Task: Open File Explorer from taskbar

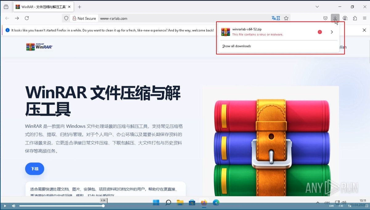Action: click(x=180, y=203)
